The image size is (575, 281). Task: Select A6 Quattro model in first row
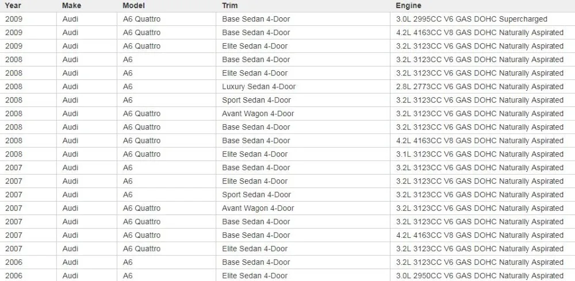click(x=167, y=19)
